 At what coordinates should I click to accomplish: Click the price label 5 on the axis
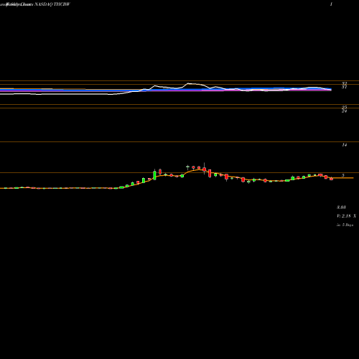[x=343, y=175]
